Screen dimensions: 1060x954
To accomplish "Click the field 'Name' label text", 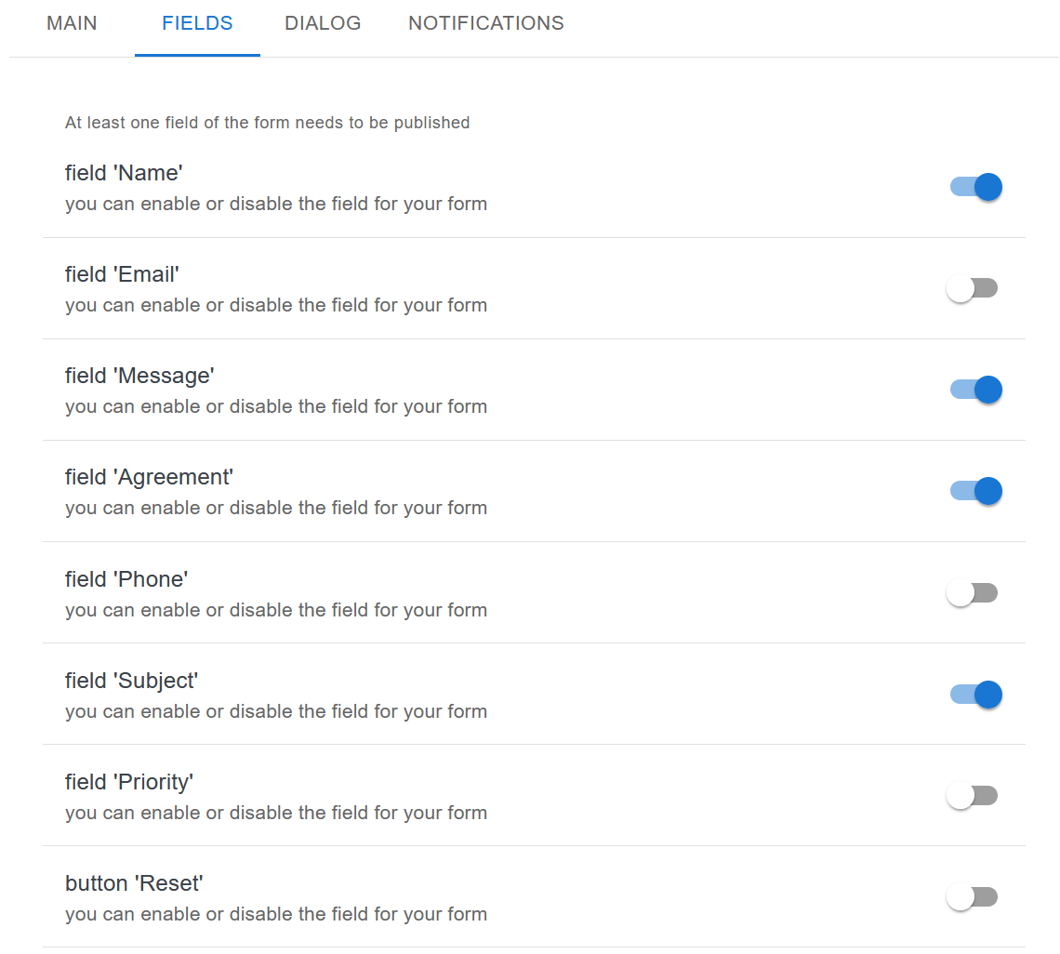I will (124, 173).
